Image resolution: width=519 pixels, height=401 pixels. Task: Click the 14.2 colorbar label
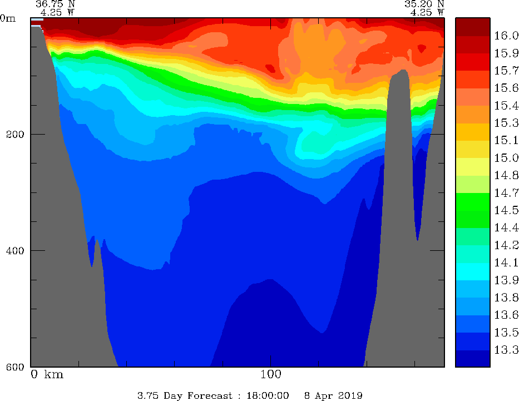pyautogui.click(x=506, y=245)
